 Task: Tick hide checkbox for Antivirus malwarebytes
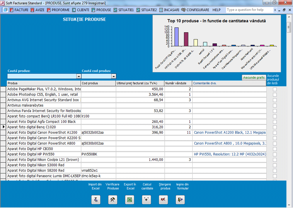coord(275,106)
